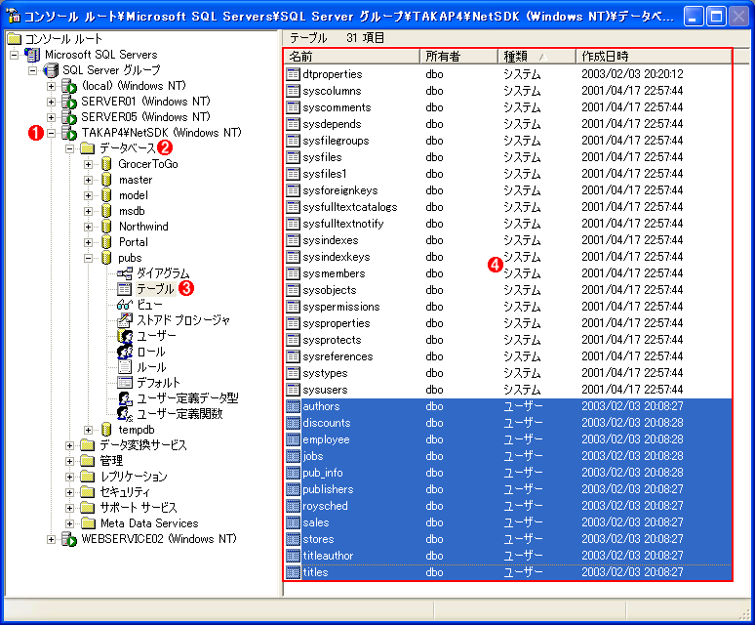Click the ダイアグラム icon under pubs
The height and width of the screenshot is (625, 755).
[x=124, y=273]
